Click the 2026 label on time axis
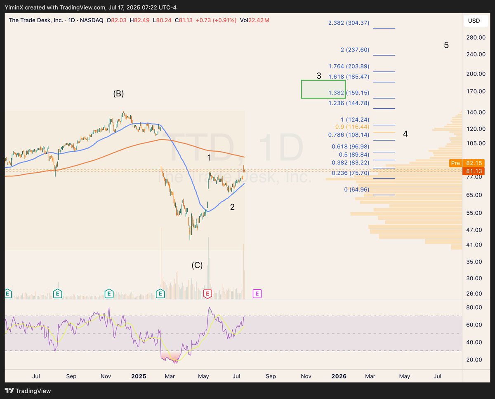 339,376
